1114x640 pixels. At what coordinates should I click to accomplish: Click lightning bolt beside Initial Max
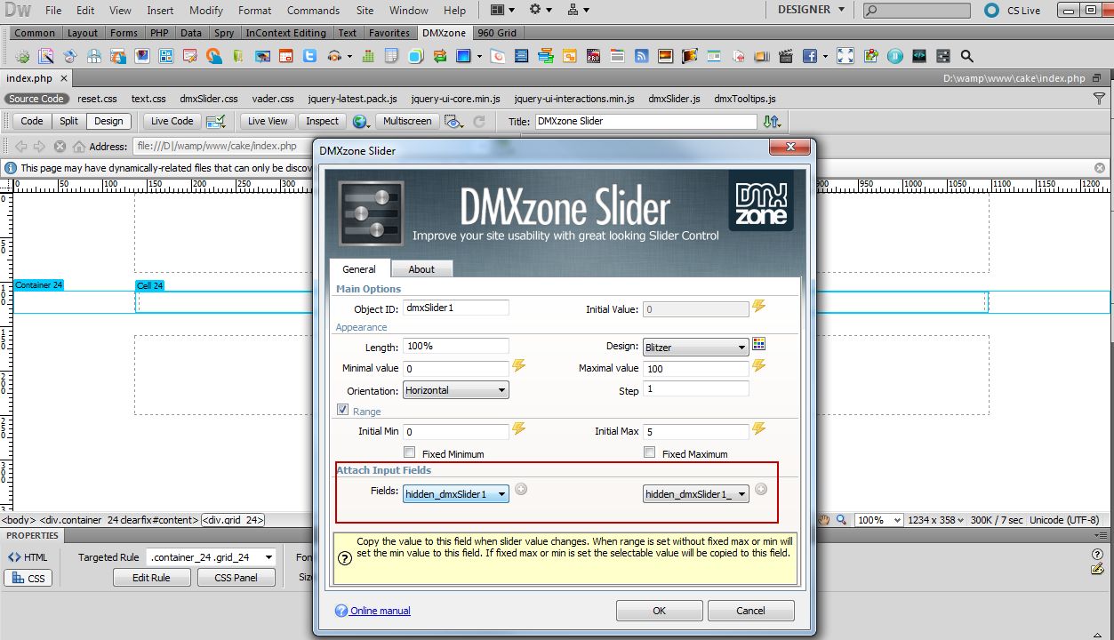pos(758,428)
